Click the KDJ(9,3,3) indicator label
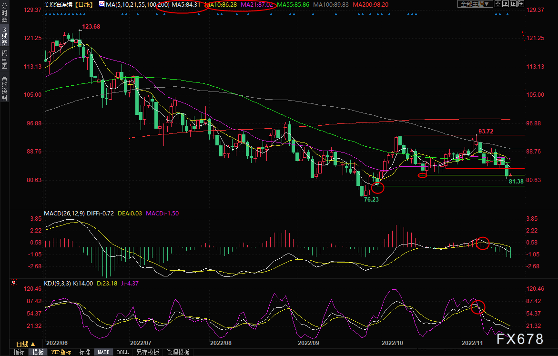This screenshot has height=356, width=558. tap(57, 284)
